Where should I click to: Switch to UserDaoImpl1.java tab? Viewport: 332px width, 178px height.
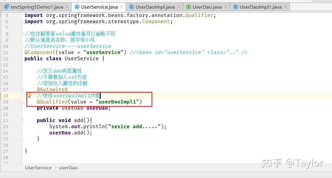pos(260,7)
